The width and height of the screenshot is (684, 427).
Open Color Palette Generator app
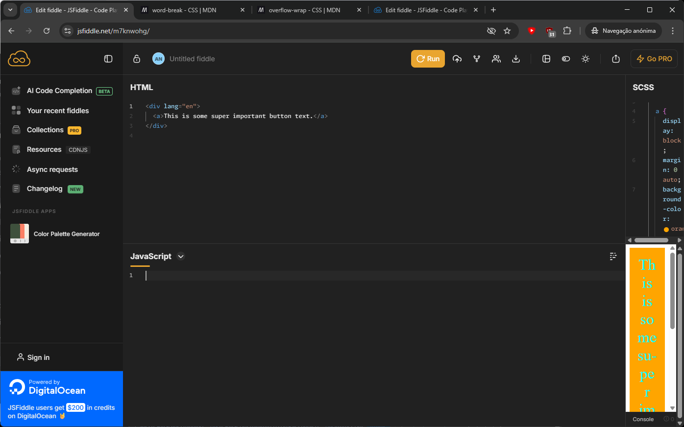pos(55,234)
